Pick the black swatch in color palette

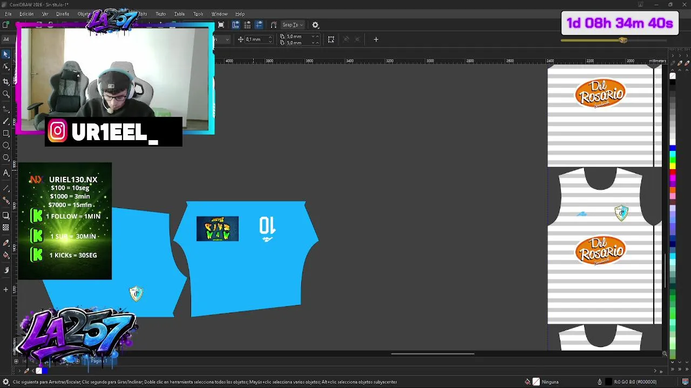tap(672, 82)
